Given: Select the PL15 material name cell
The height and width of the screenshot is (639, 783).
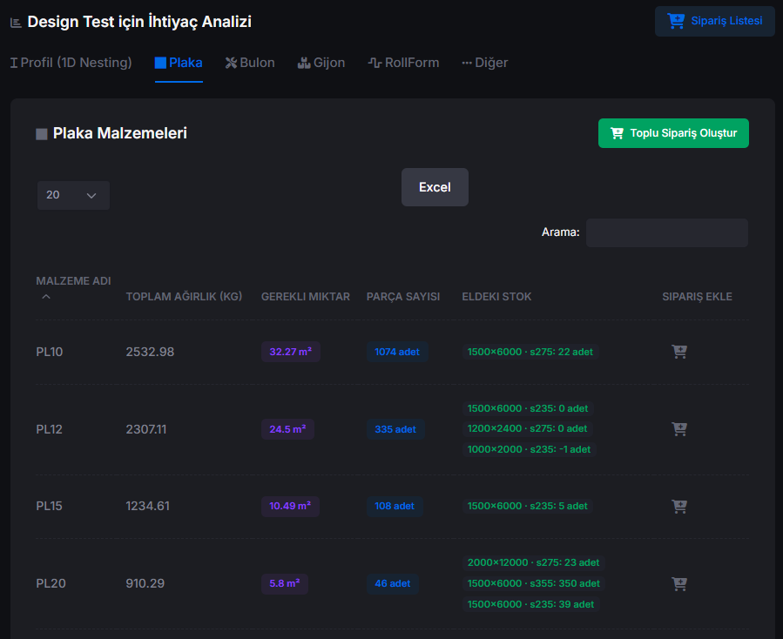Looking at the screenshot, I should 49,506.
